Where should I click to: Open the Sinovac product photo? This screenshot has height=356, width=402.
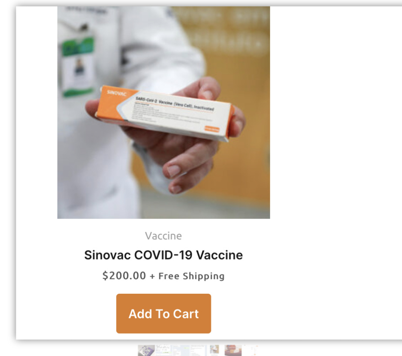pyautogui.click(x=164, y=113)
